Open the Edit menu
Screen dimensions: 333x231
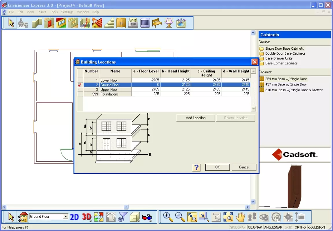(x=20, y=12)
